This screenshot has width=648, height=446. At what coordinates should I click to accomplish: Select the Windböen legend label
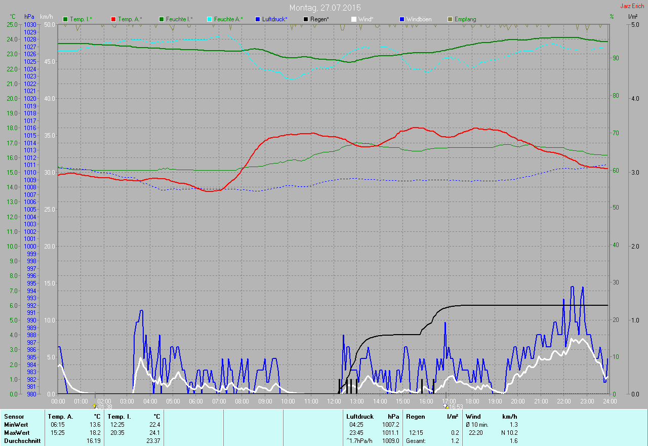click(419, 19)
